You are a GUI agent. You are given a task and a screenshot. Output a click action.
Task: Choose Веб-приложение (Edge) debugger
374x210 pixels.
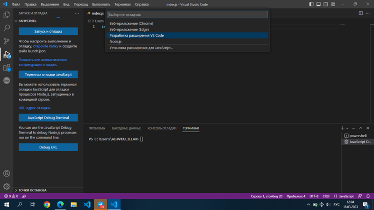(187, 29)
